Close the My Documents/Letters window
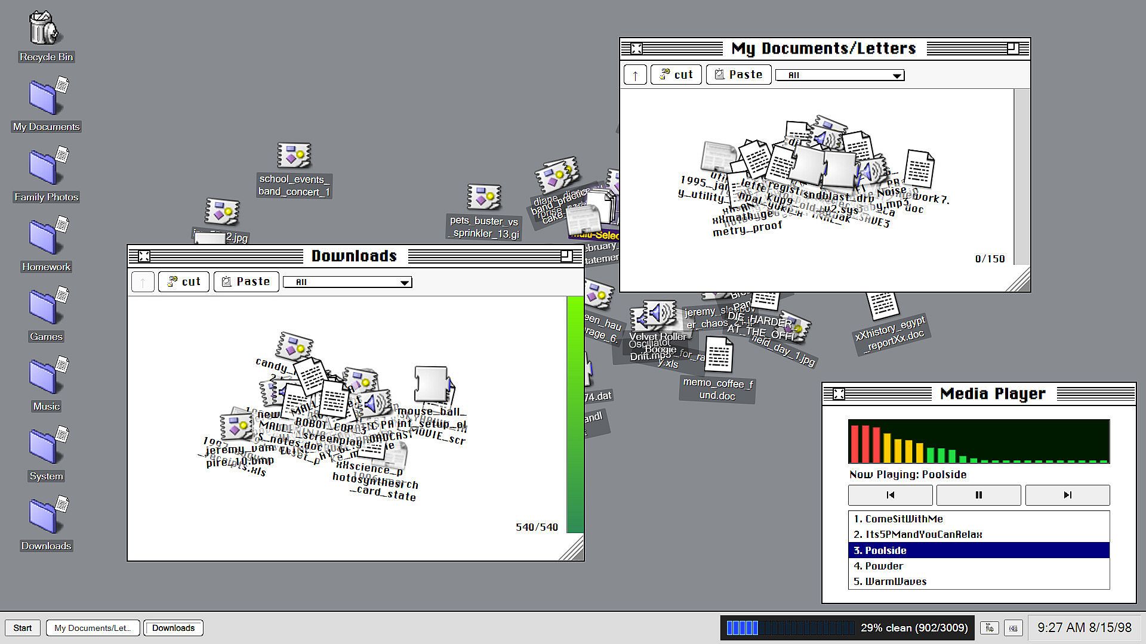 (x=636, y=49)
